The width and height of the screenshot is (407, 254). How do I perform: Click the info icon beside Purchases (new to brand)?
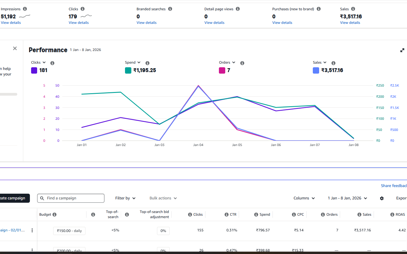pos(319,9)
